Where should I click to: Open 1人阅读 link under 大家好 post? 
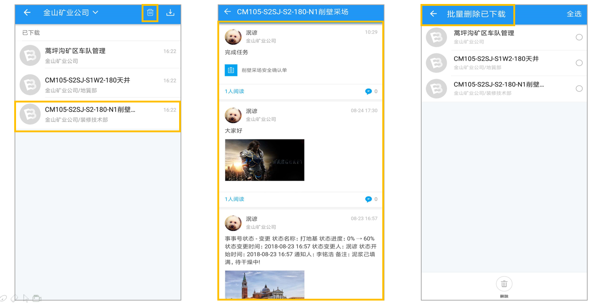point(234,199)
